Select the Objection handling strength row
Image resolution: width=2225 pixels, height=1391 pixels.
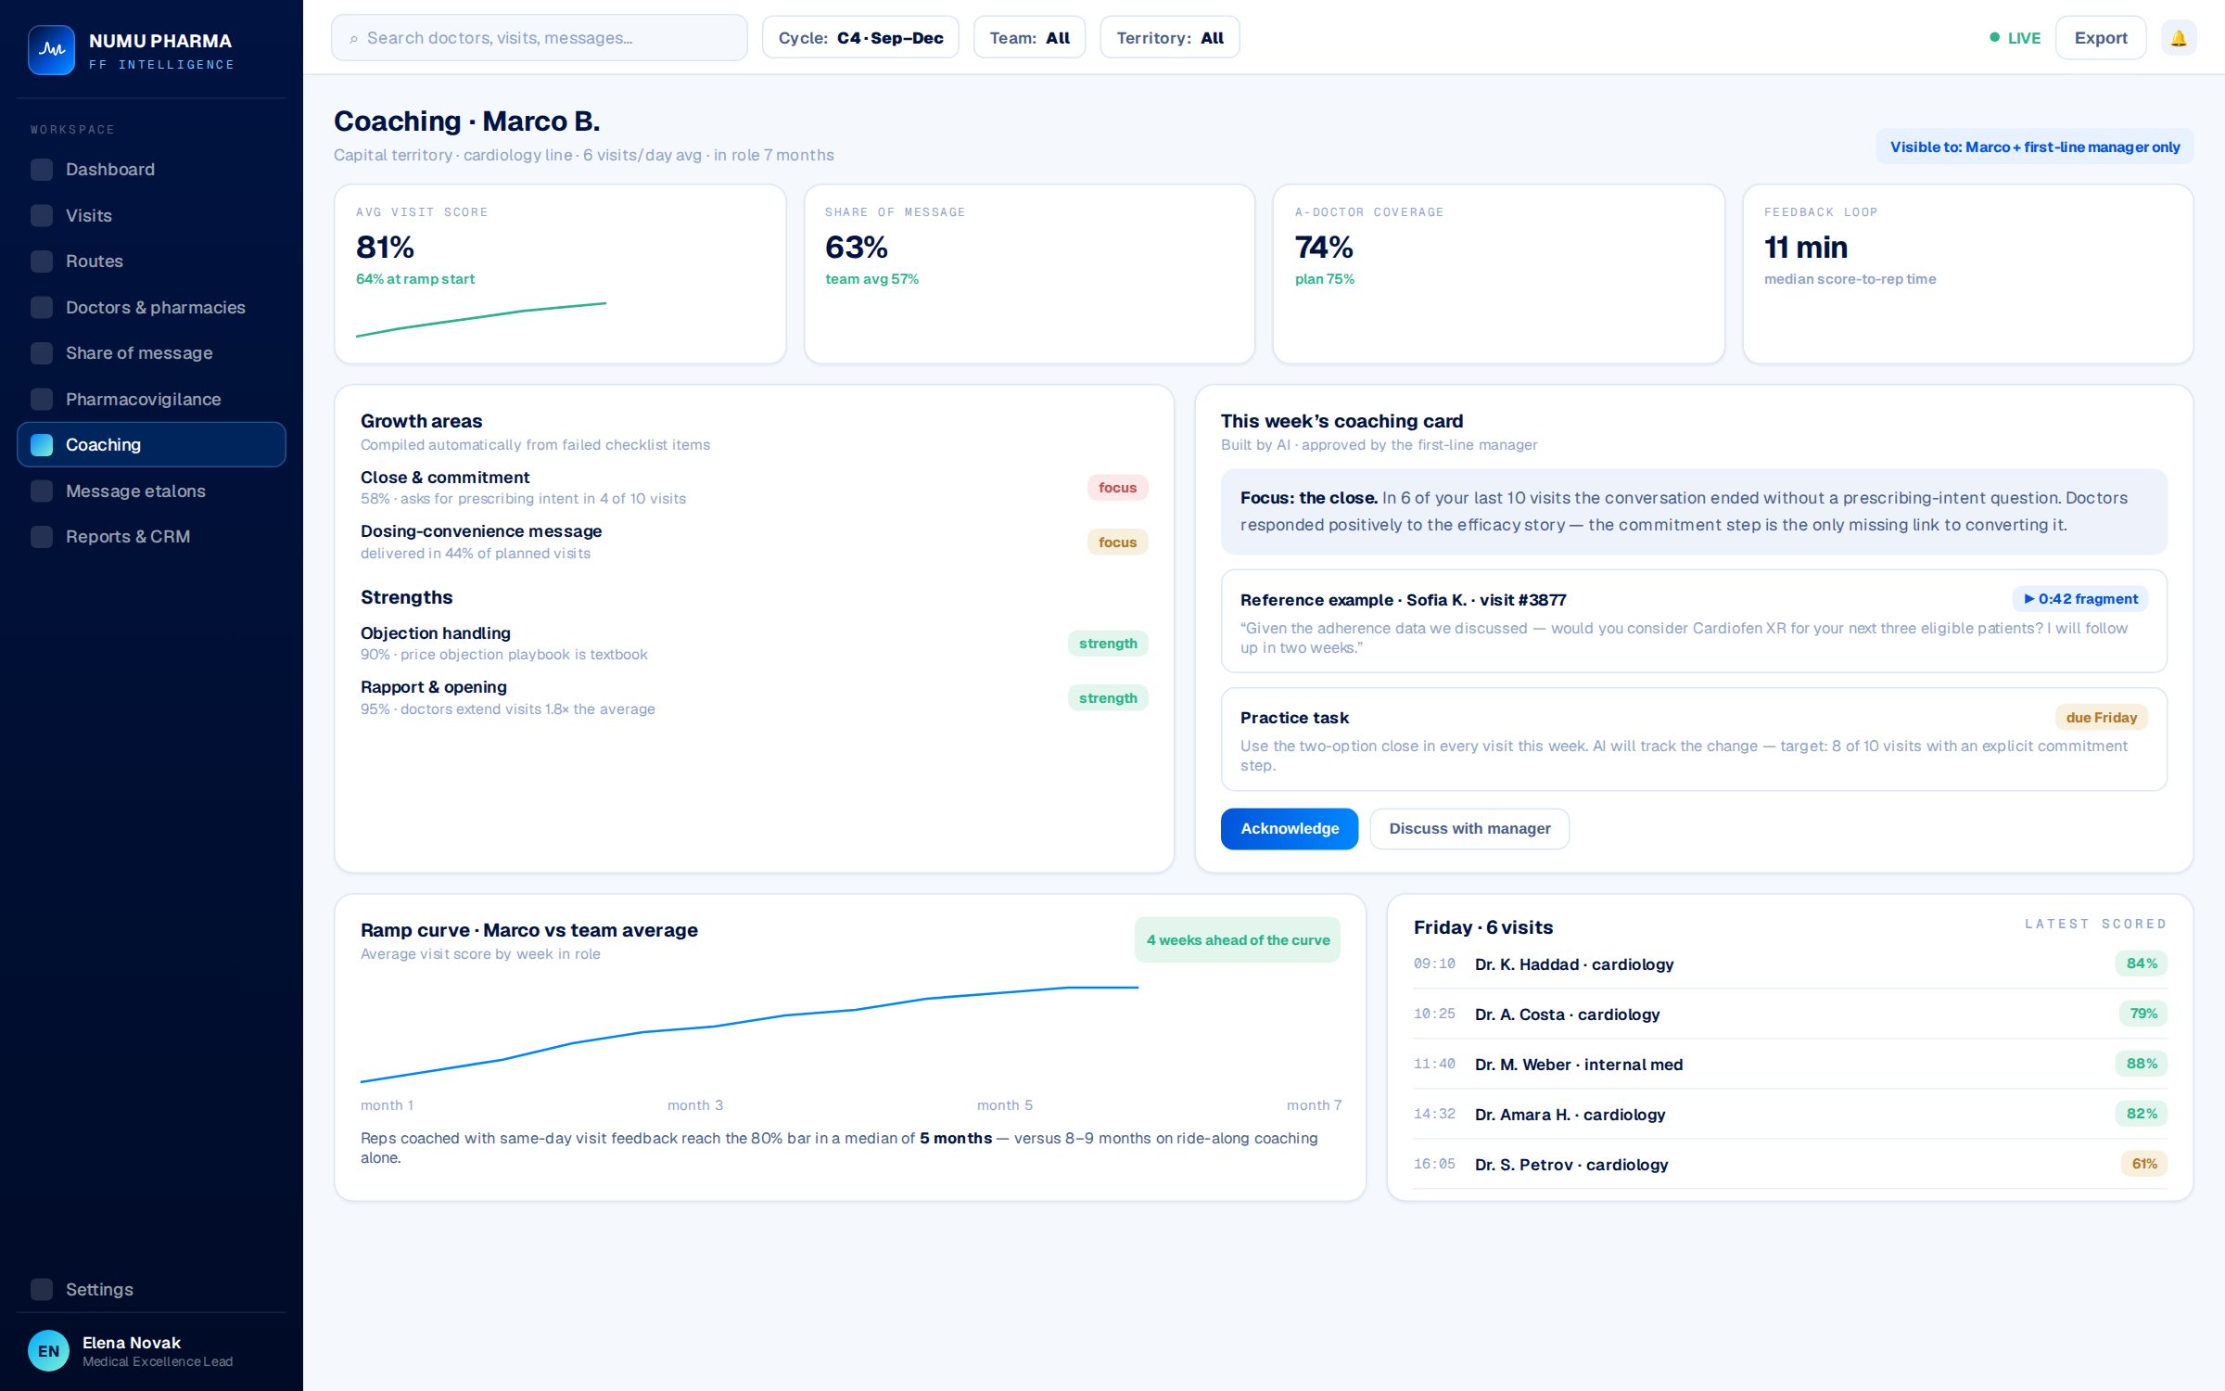754,644
